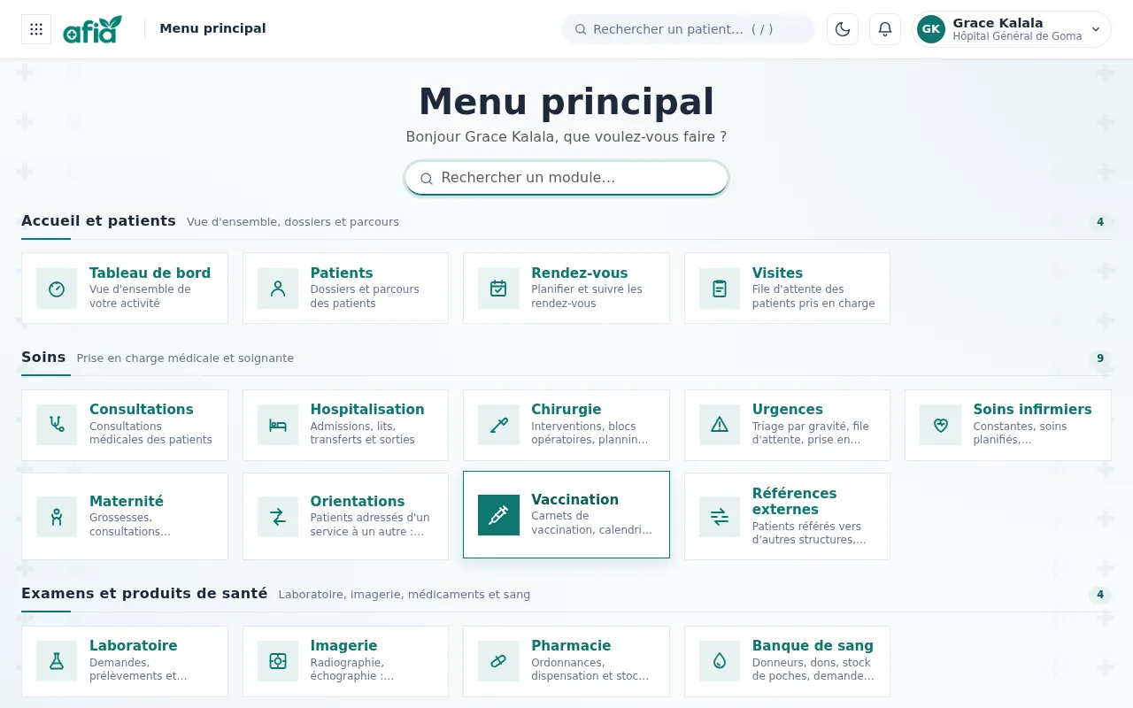Click the Rechercher un module search box
Viewport: 1133px width, 708px height.
[x=566, y=178]
